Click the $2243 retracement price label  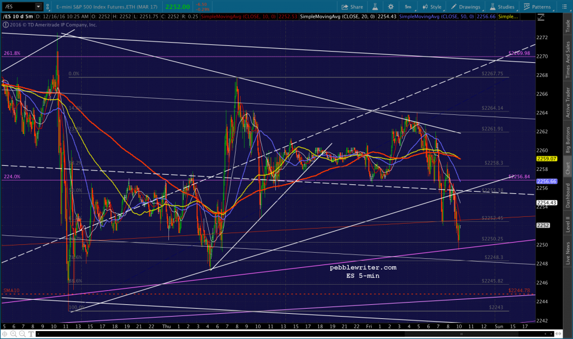coord(496,307)
